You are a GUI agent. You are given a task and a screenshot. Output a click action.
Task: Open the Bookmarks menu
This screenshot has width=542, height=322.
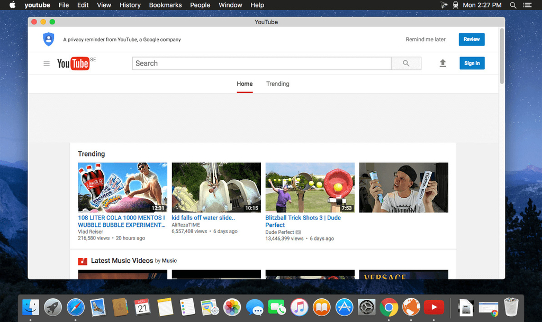point(167,5)
